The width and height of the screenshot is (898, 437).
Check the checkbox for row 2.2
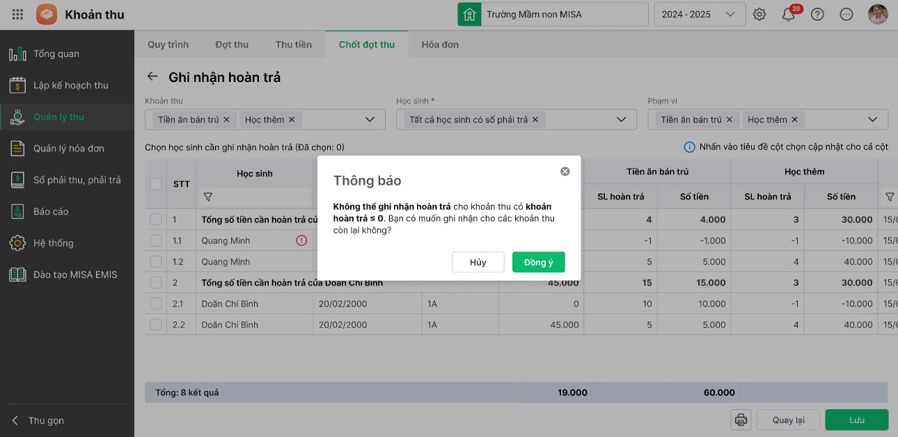[156, 324]
